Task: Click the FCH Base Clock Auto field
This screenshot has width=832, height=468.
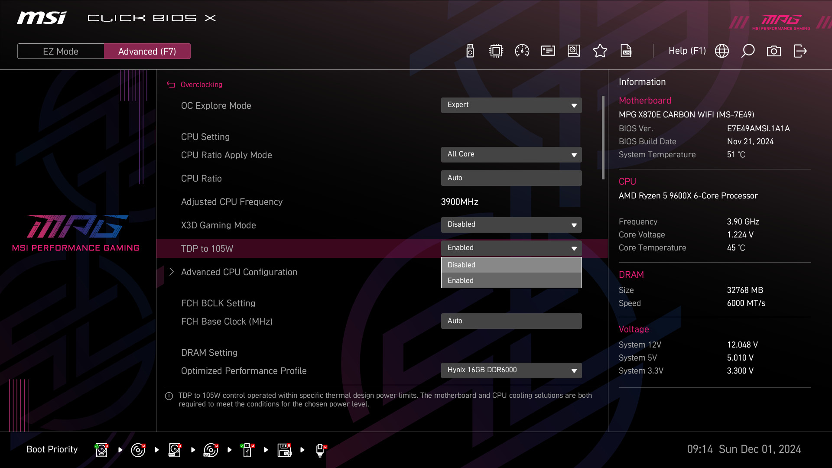Action: tap(511, 321)
